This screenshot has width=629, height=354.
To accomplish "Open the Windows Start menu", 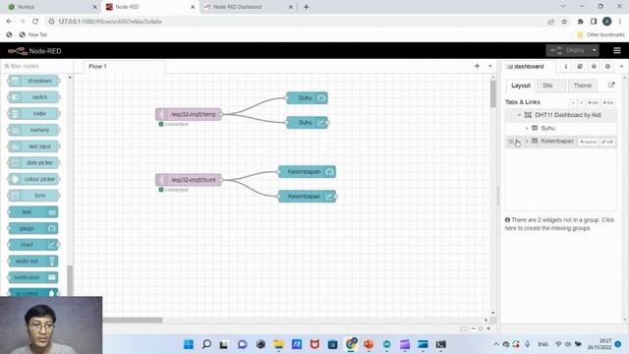I will 188,344.
